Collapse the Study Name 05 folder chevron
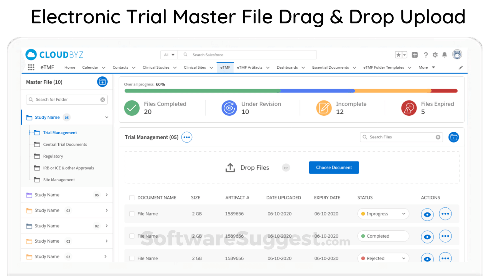Image resolution: width=491 pixels, height=276 pixels. point(106,117)
